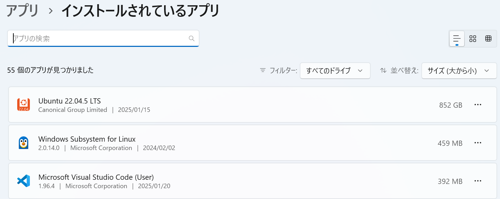Viewport: 500px width, 199px height.
Task: Select the Windows Subsystem for Linux app name
Action: (87, 139)
